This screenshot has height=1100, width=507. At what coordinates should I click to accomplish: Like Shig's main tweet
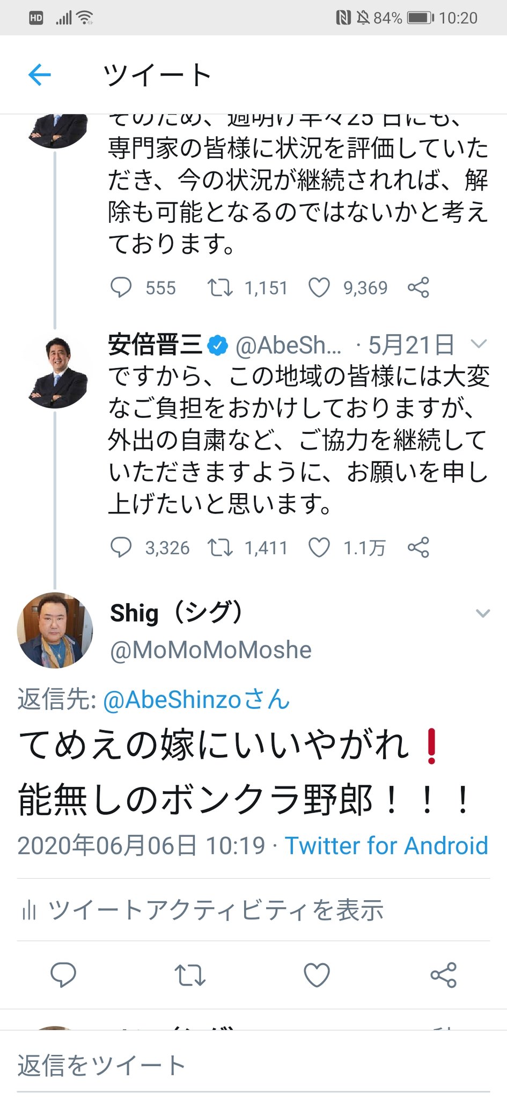click(317, 975)
